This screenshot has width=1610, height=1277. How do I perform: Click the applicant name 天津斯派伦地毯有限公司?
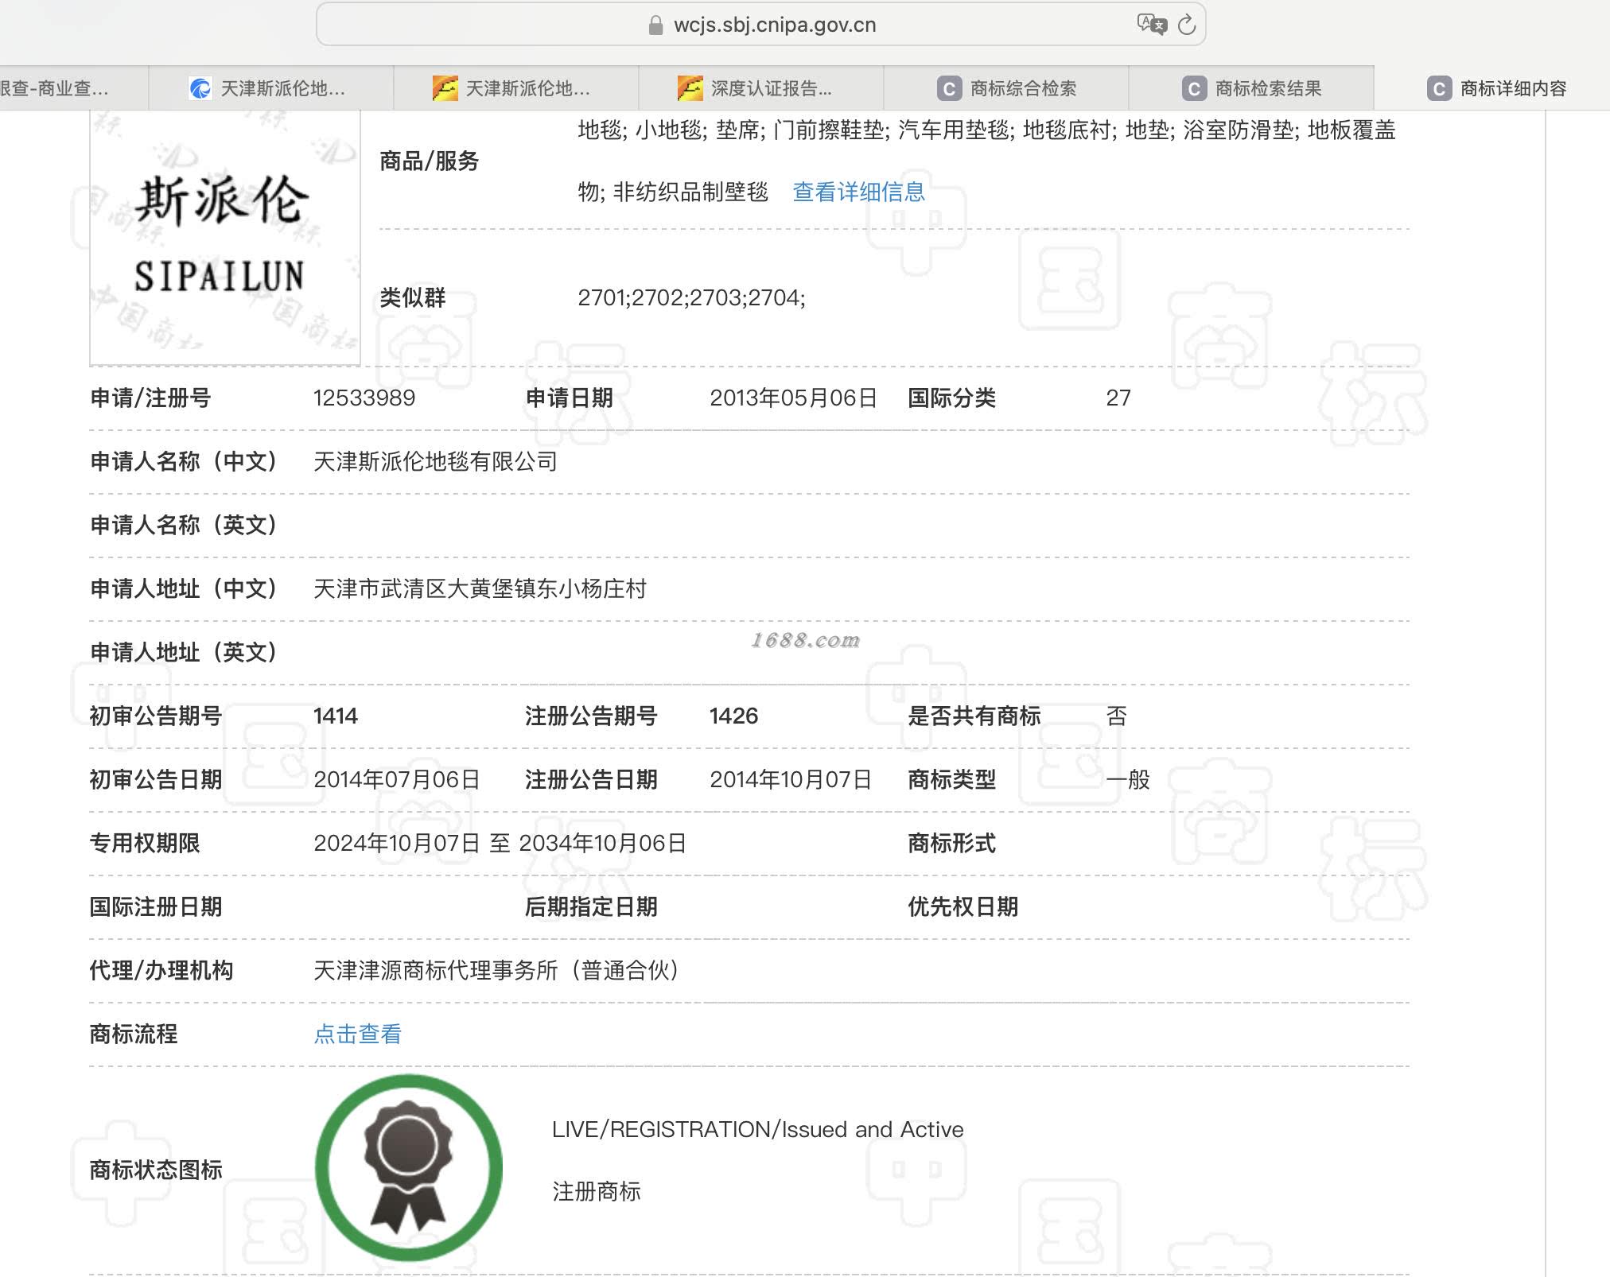[x=434, y=461]
